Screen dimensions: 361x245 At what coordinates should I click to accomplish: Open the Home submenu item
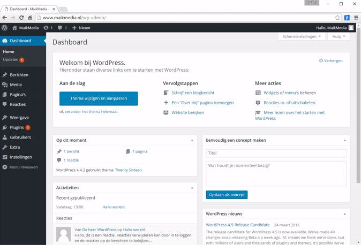(9, 52)
